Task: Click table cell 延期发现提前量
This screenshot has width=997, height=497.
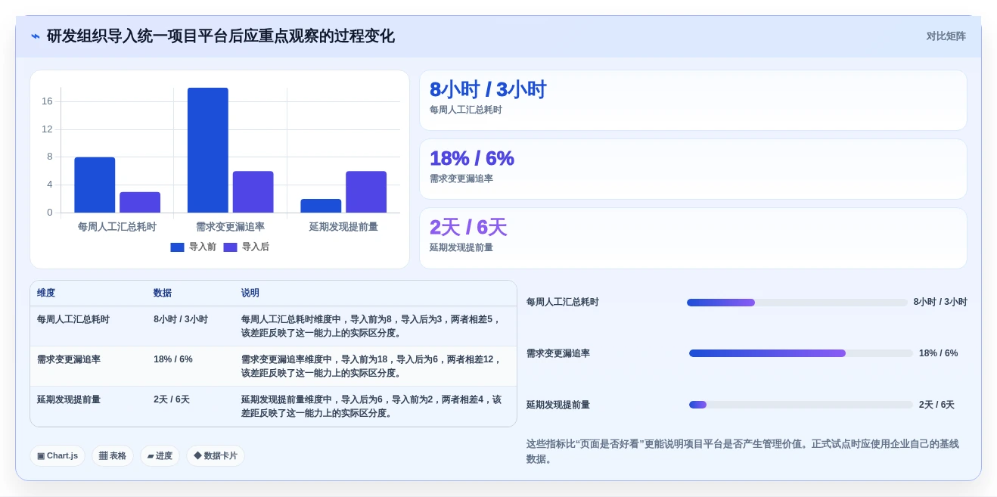Action: pos(69,399)
